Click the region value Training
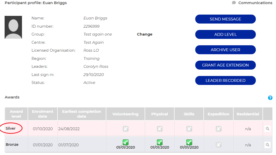 91,59
